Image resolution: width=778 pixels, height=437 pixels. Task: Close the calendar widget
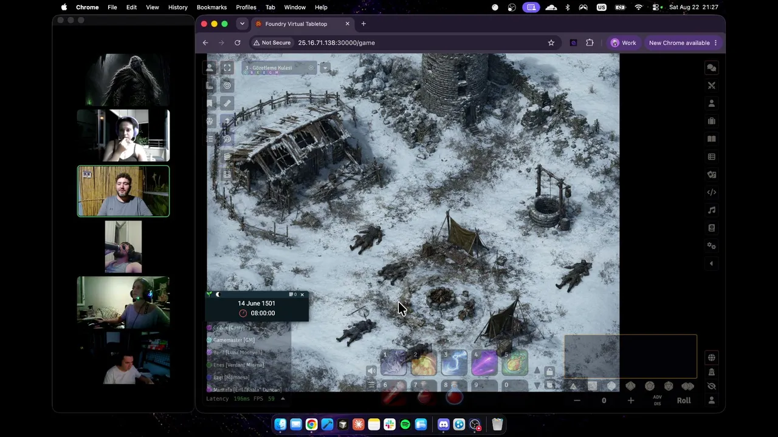(x=302, y=295)
